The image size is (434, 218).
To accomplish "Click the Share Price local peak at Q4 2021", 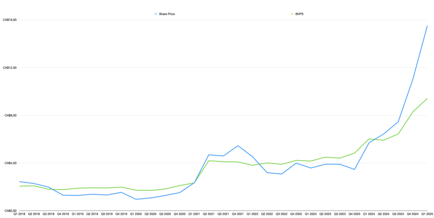I will click(x=238, y=146).
